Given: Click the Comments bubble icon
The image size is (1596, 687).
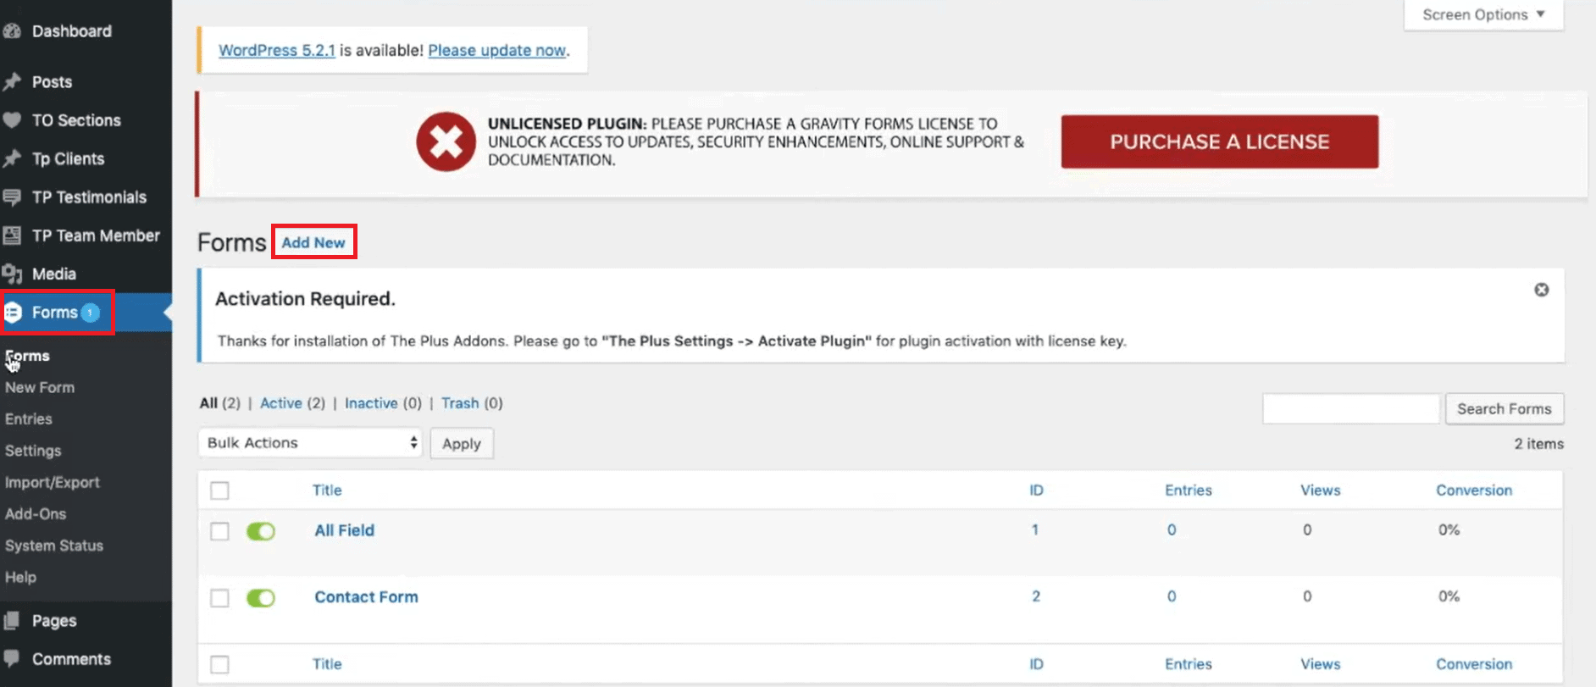Looking at the screenshot, I should pyautogui.click(x=12, y=659).
